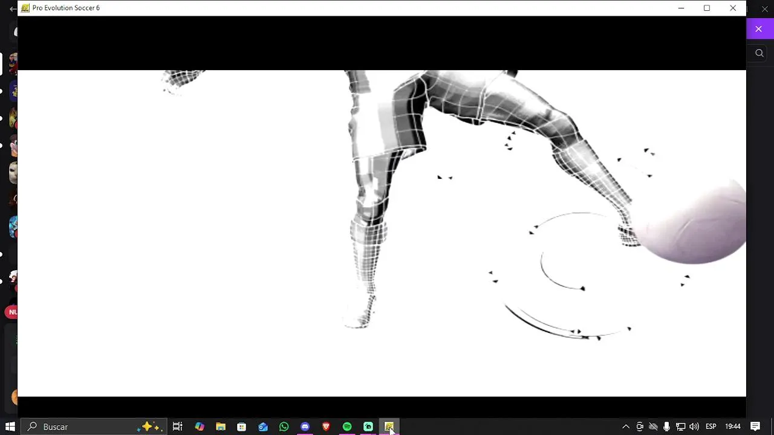Open the volume control in the tray

[694, 427]
